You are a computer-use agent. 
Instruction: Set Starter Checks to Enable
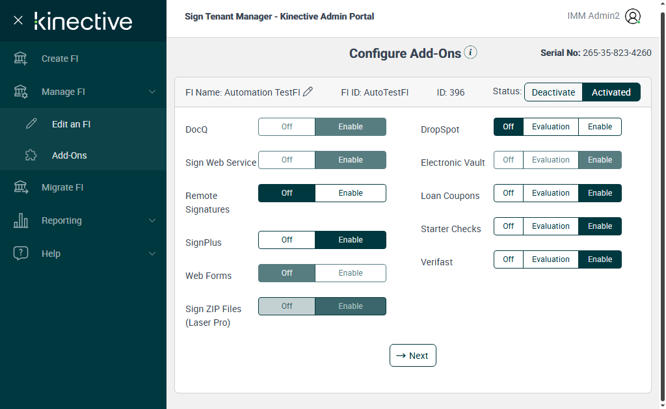point(600,226)
